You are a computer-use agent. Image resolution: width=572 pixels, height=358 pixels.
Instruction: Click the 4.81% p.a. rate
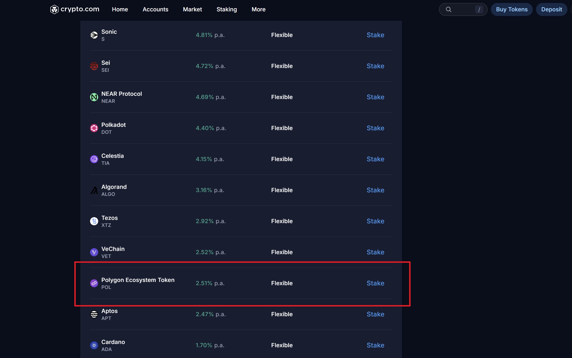pos(210,35)
